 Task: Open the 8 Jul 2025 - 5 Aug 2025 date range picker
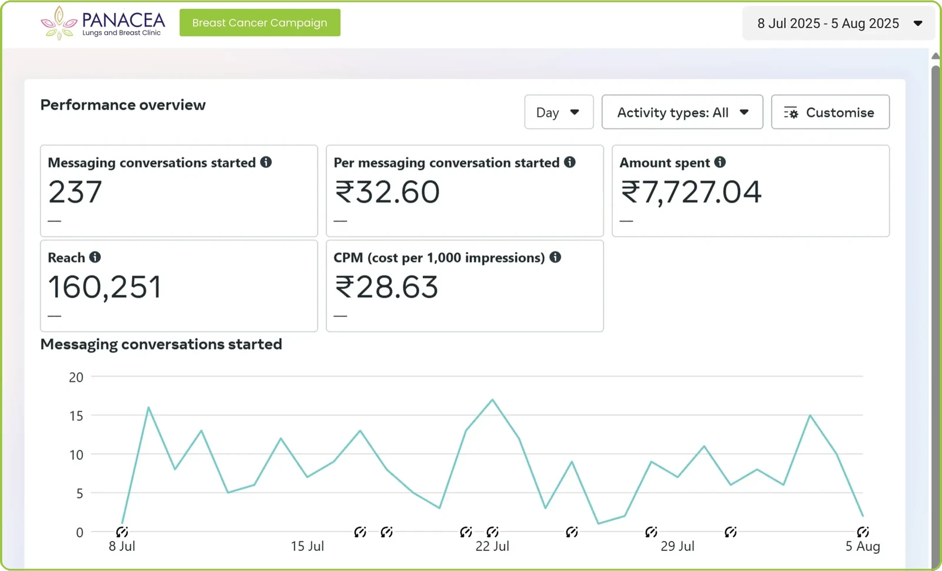pos(838,24)
